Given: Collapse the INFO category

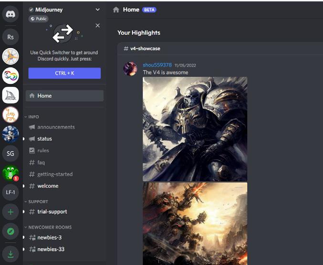Looking at the screenshot, I should pos(31,117).
